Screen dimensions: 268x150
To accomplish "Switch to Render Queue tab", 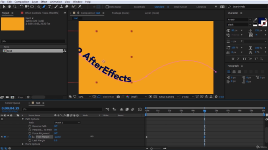I will click(13, 103).
